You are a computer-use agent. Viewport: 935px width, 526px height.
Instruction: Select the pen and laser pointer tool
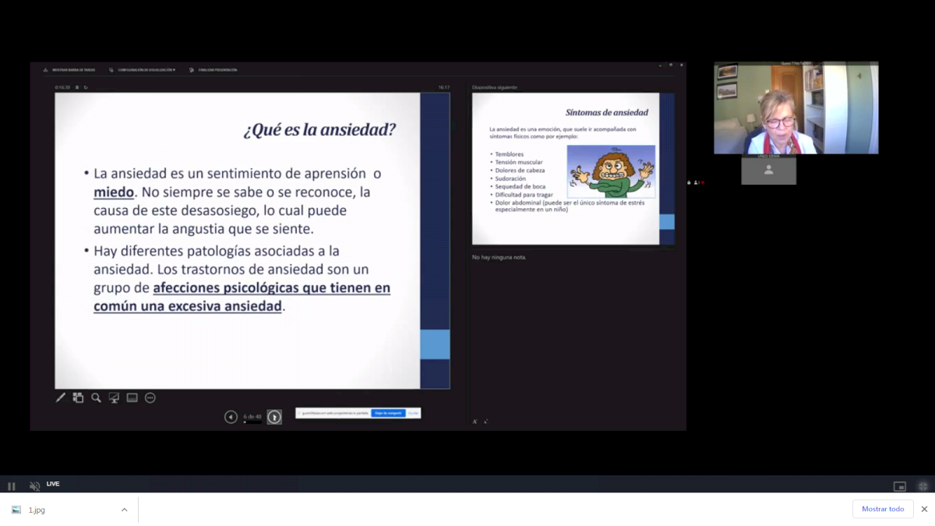tap(61, 397)
